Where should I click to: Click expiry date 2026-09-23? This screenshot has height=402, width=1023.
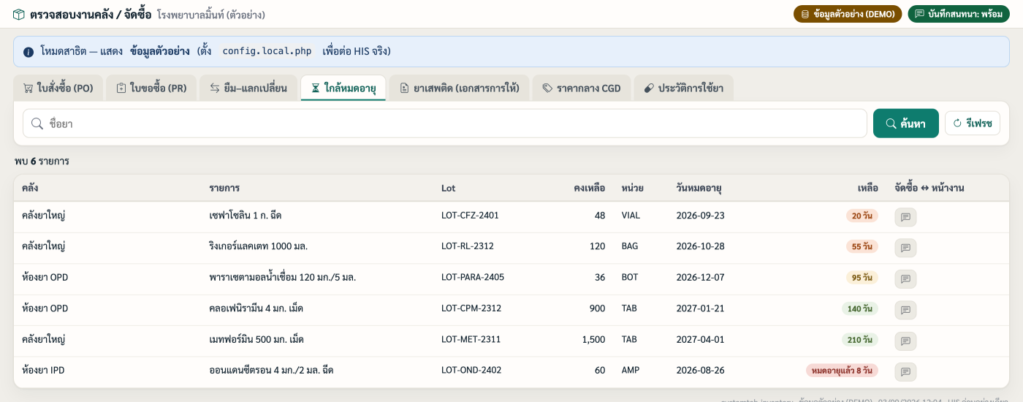click(701, 216)
